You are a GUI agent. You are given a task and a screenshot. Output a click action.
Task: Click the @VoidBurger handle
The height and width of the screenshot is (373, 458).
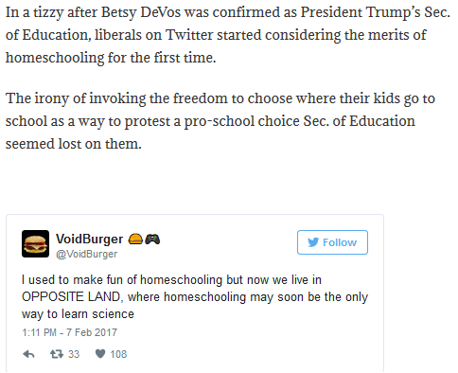pyautogui.click(x=86, y=254)
